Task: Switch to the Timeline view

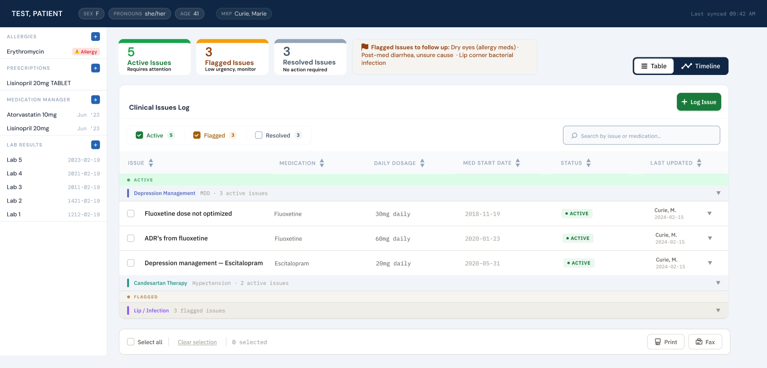Action: (x=700, y=66)
